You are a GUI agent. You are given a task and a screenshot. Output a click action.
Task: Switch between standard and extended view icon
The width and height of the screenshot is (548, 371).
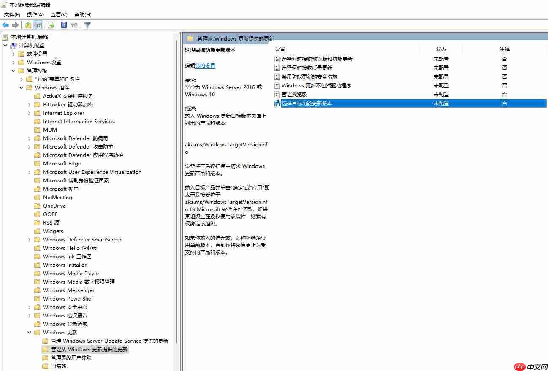coord(74,25)
